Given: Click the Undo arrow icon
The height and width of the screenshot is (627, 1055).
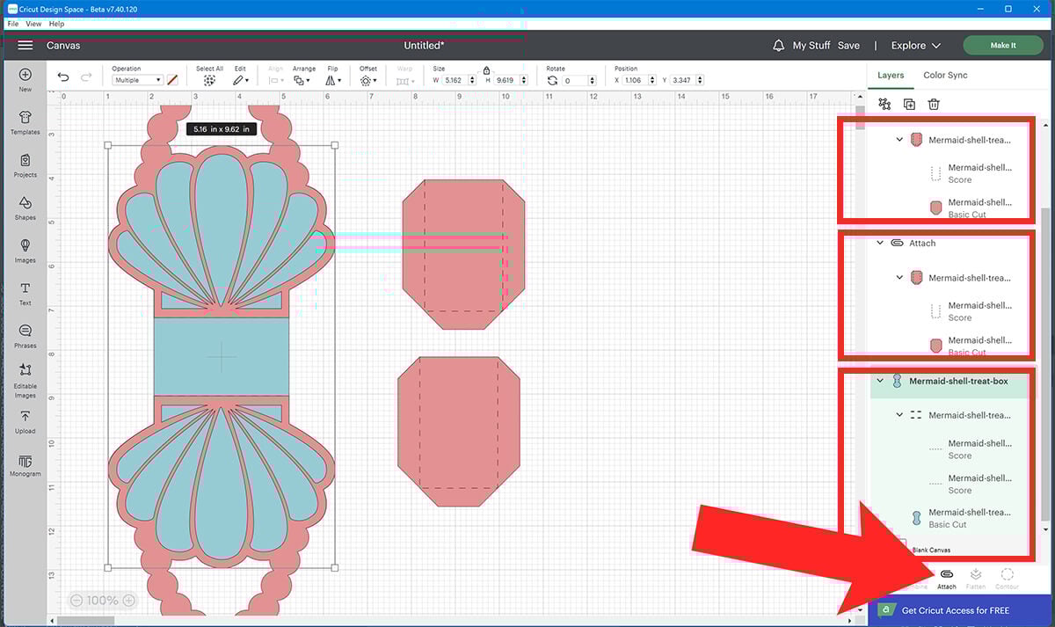Looking at the screenshot, I should point(63,78).
